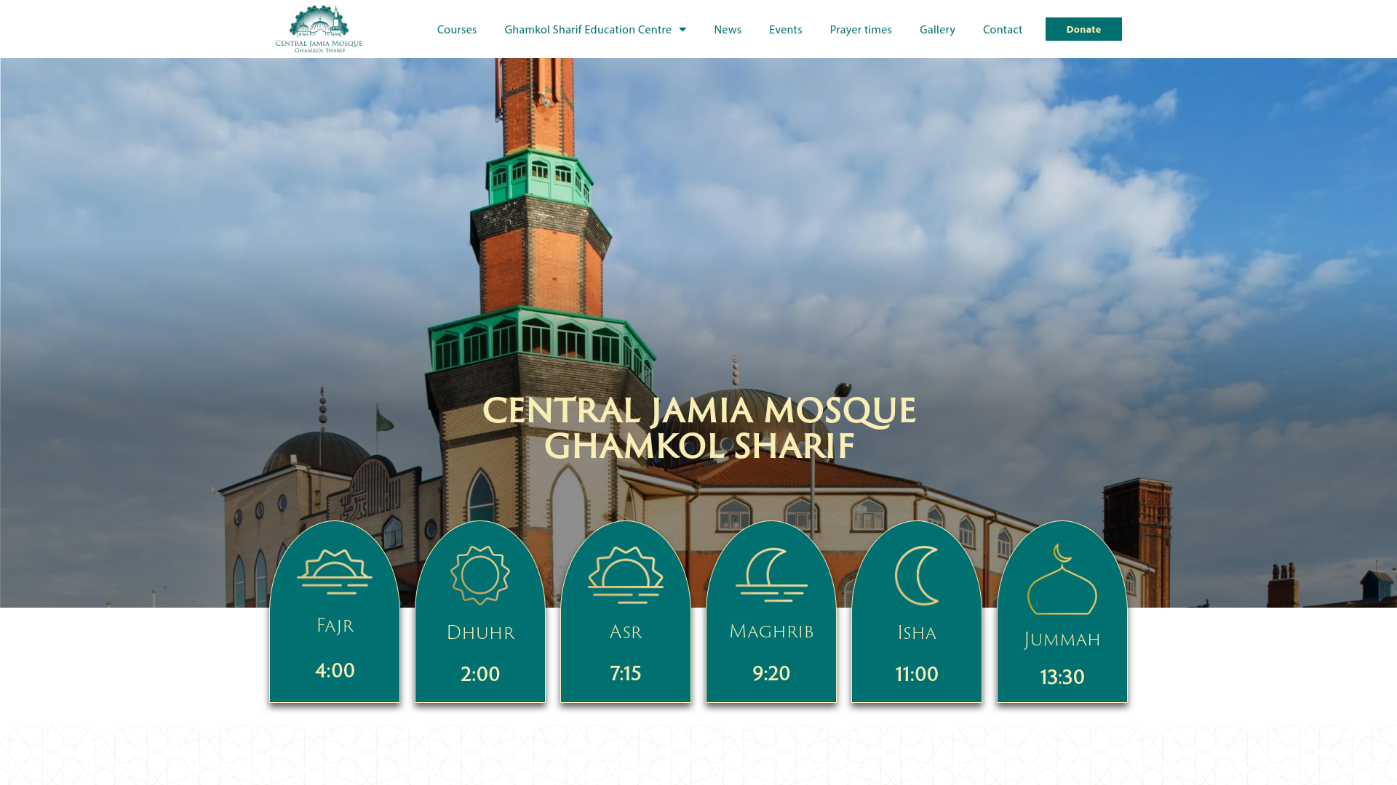Image resolution: width=1397 pixels, height=785 pixels.
Task: Click the Dhuhr label
Action: click(480, 632)
